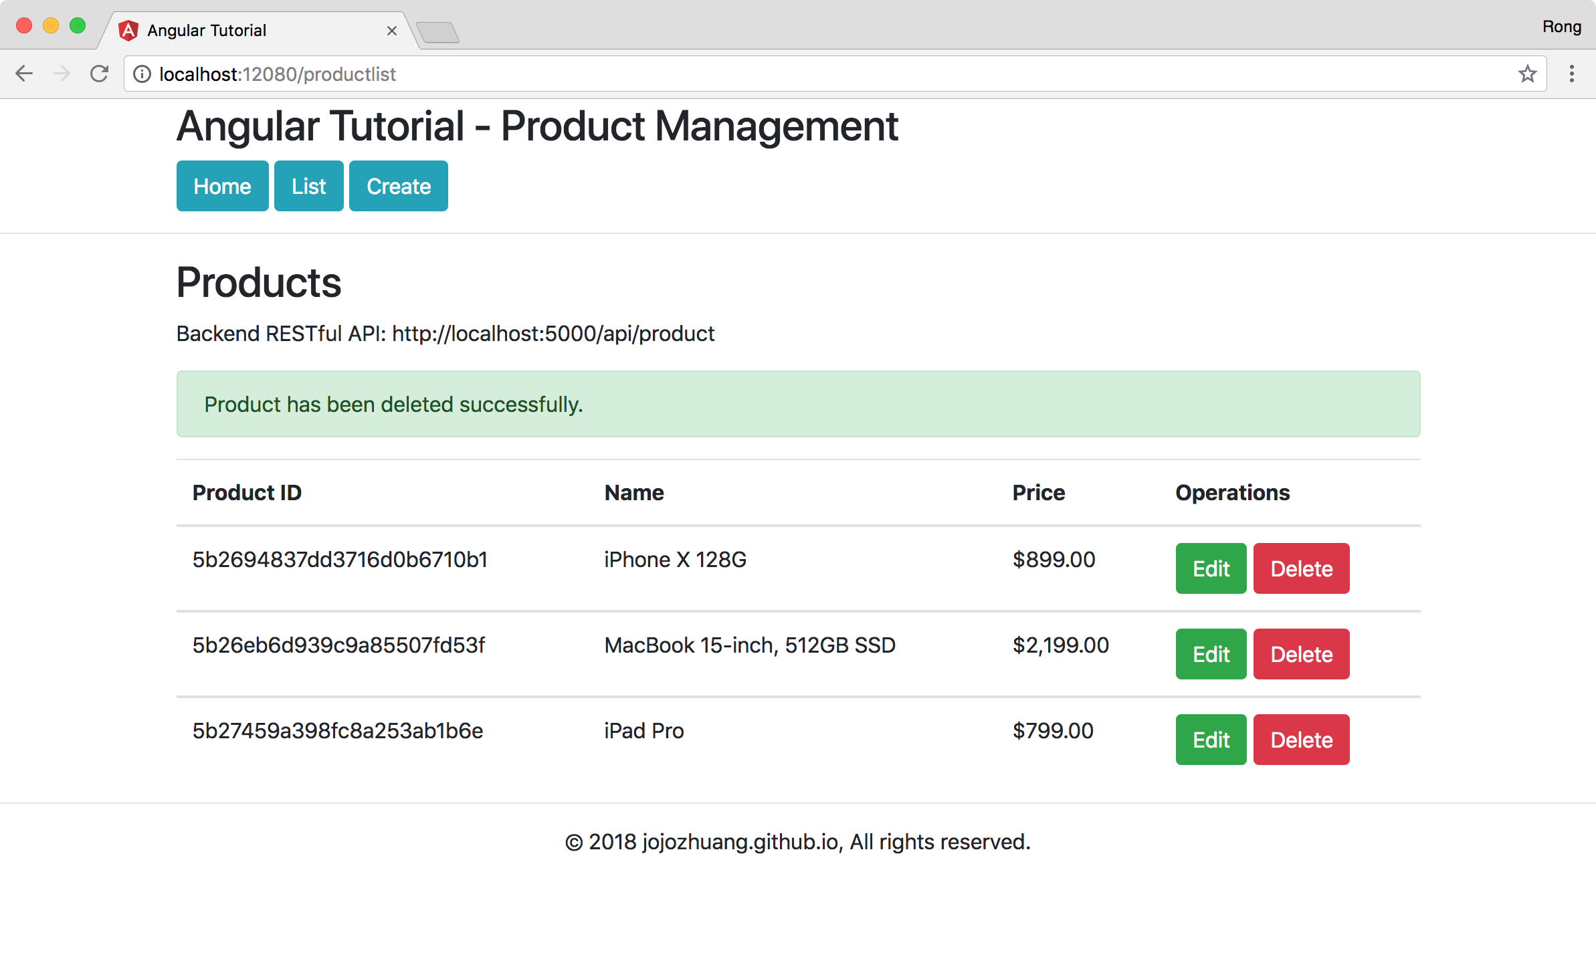This screenshot has width=1596, height=975.
Task: Click the Product ID column header
Action: [247, 493]
